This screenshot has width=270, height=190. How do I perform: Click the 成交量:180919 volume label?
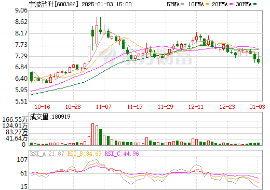[x=50, y=117]
